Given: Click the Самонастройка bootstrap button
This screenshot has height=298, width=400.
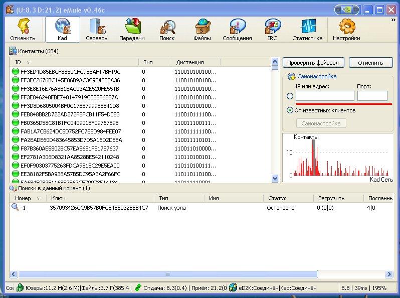Looking at the screenshot, I should (x=321, y=123).
